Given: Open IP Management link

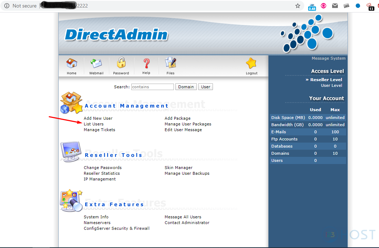Looking at the screenshot, I should [x=99, y=179].
